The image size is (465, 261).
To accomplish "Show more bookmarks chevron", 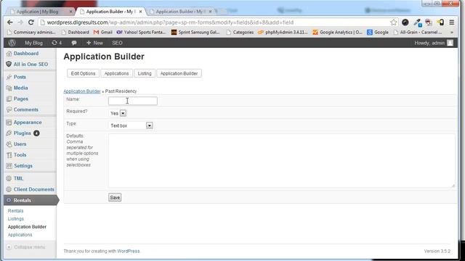I will click(x=452, y=32).
